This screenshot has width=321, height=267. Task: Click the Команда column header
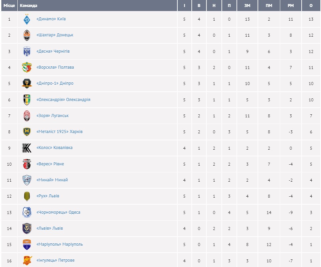[x=29, y=6]
